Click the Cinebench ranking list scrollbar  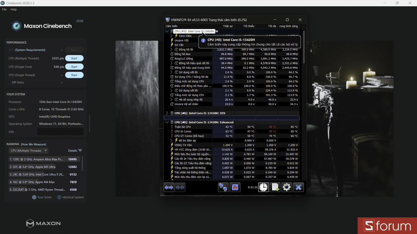pos(82,164)
